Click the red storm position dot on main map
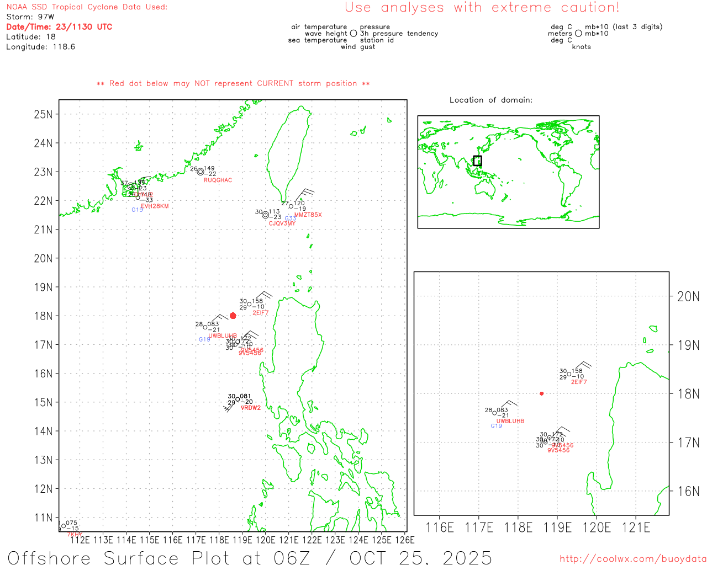The width and height of the screenshot is (707, 565). 233,316
